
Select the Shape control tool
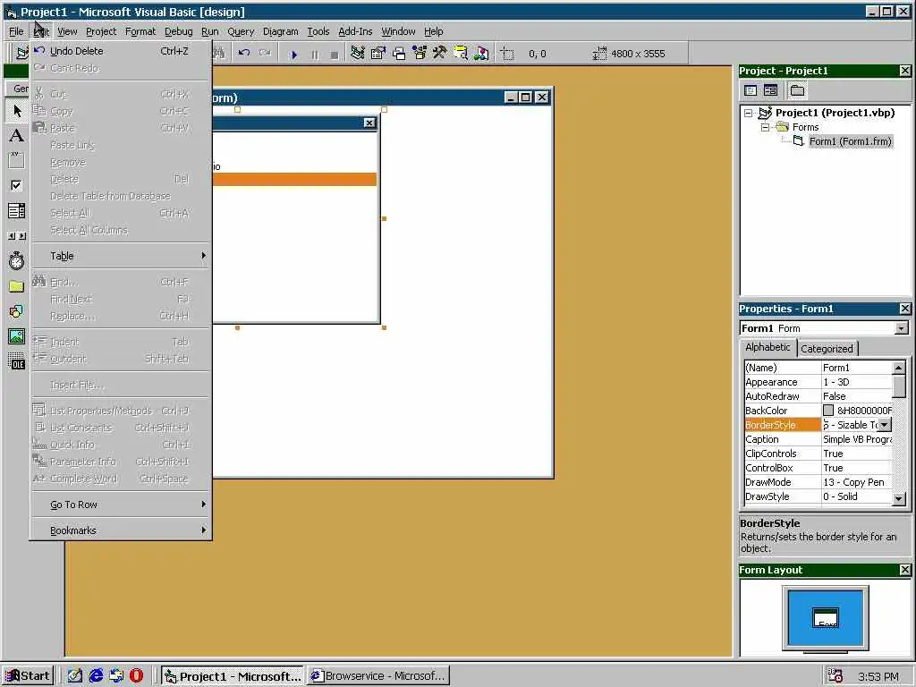click(x=16, y=311)
